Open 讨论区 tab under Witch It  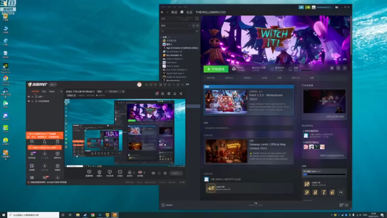tap(264, 78)
